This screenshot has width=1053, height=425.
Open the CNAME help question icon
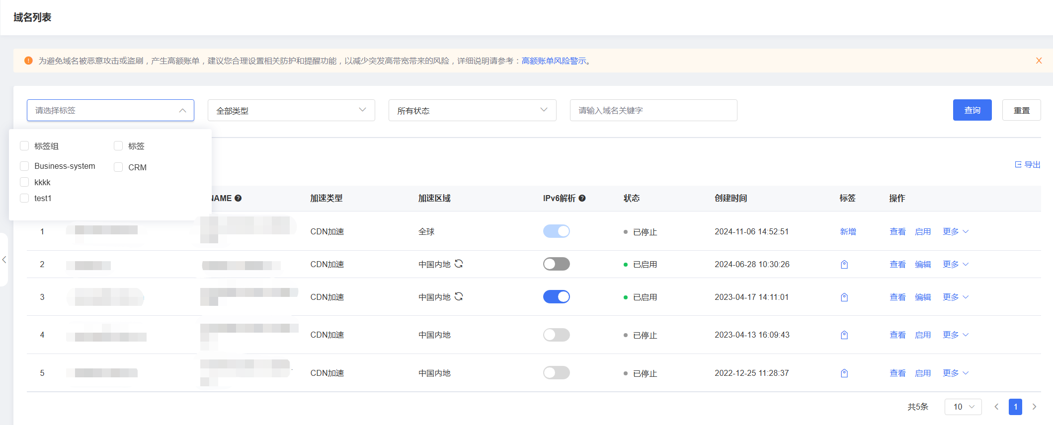pyautogui.click(x=238, y=198)
